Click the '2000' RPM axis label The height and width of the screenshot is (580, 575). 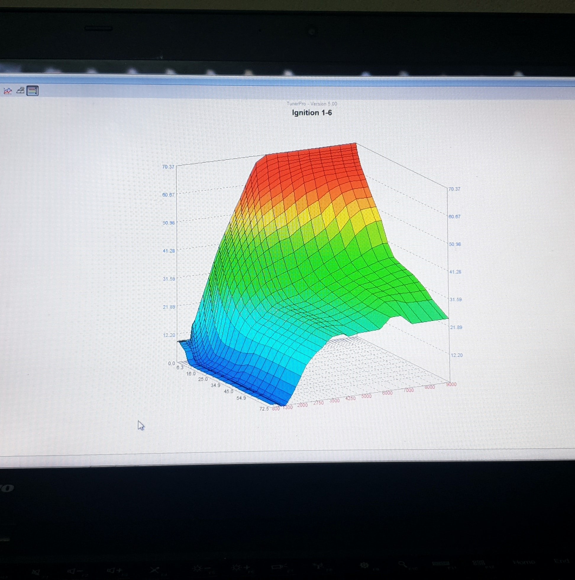[x=303, y=405]
